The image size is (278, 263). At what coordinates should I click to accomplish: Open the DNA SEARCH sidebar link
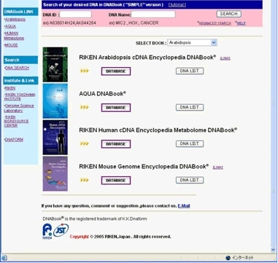[x=17, y=68]
